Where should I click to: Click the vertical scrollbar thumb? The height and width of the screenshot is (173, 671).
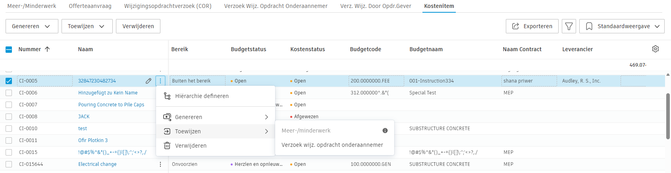coord(668,116)
